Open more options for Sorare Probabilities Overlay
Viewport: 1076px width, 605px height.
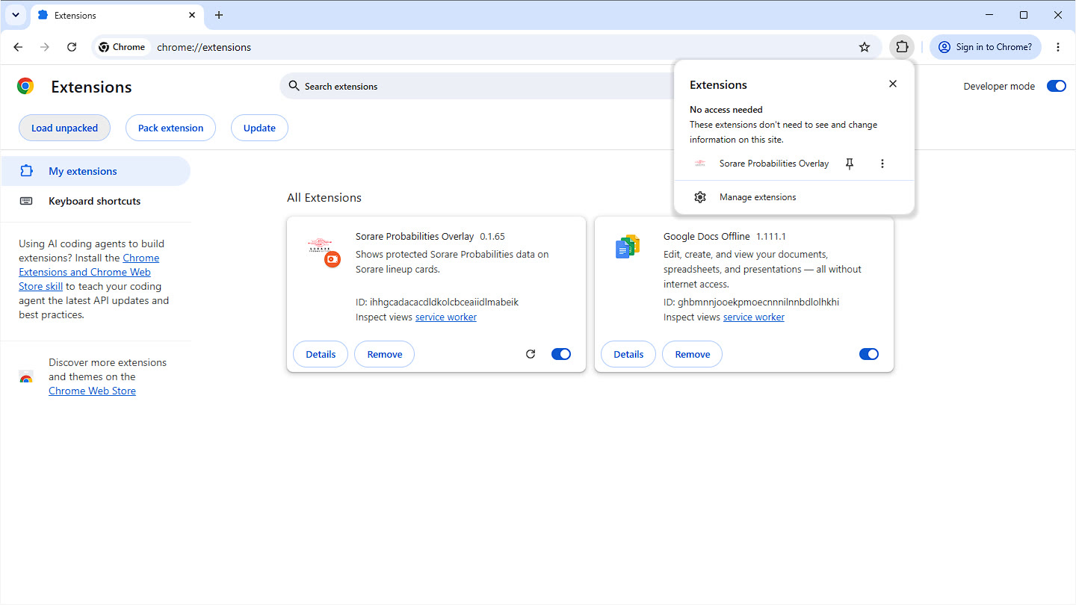882,164
